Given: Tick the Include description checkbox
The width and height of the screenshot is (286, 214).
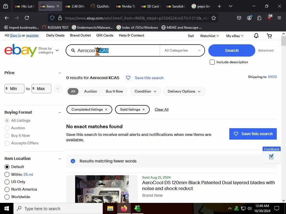Looking at the screenshot, I should (x=212, y=62).
